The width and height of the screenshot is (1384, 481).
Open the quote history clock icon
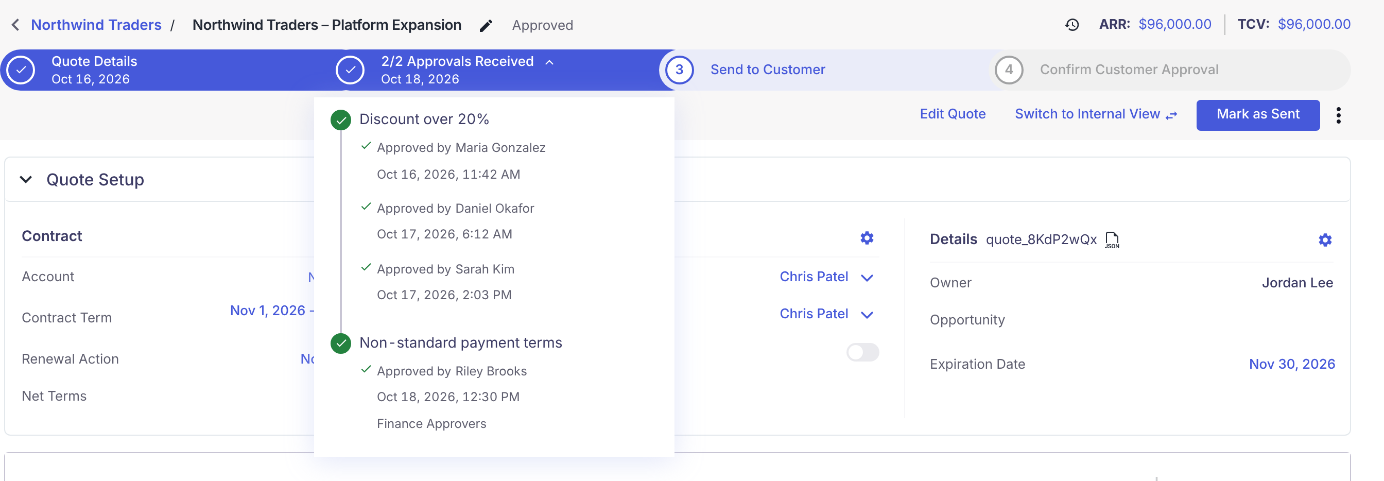point(1072,25)
